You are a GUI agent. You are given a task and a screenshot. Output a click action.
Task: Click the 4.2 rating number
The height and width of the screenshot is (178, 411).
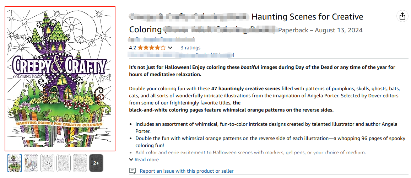(133, 48)
